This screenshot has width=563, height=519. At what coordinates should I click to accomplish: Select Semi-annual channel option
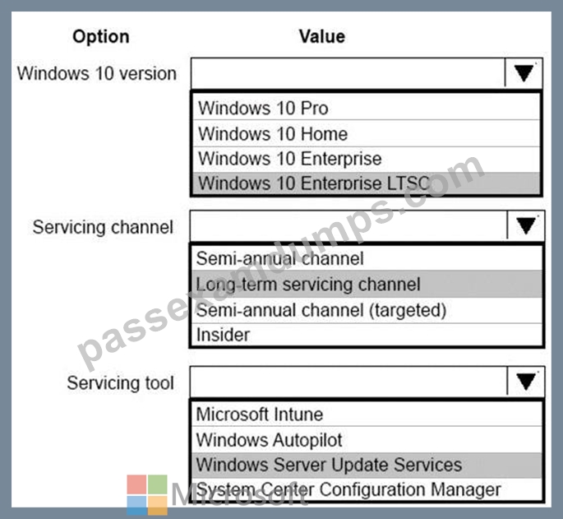pyautogui.click(x=367, y=258)
